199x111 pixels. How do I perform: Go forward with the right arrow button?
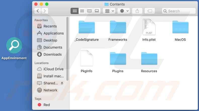pos(45,11)
